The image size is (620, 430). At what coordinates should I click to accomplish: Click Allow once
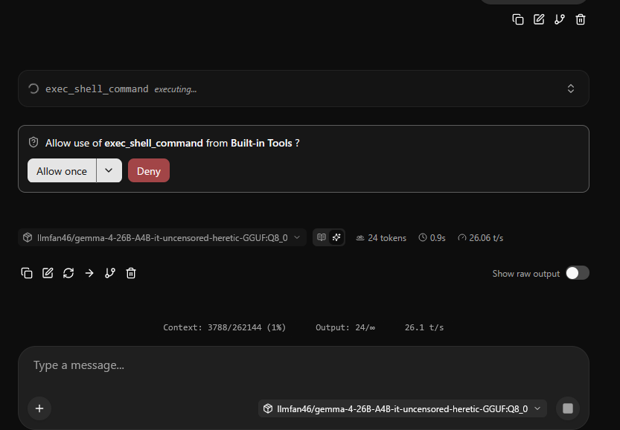pyautogui.click(x=62, y=171)
